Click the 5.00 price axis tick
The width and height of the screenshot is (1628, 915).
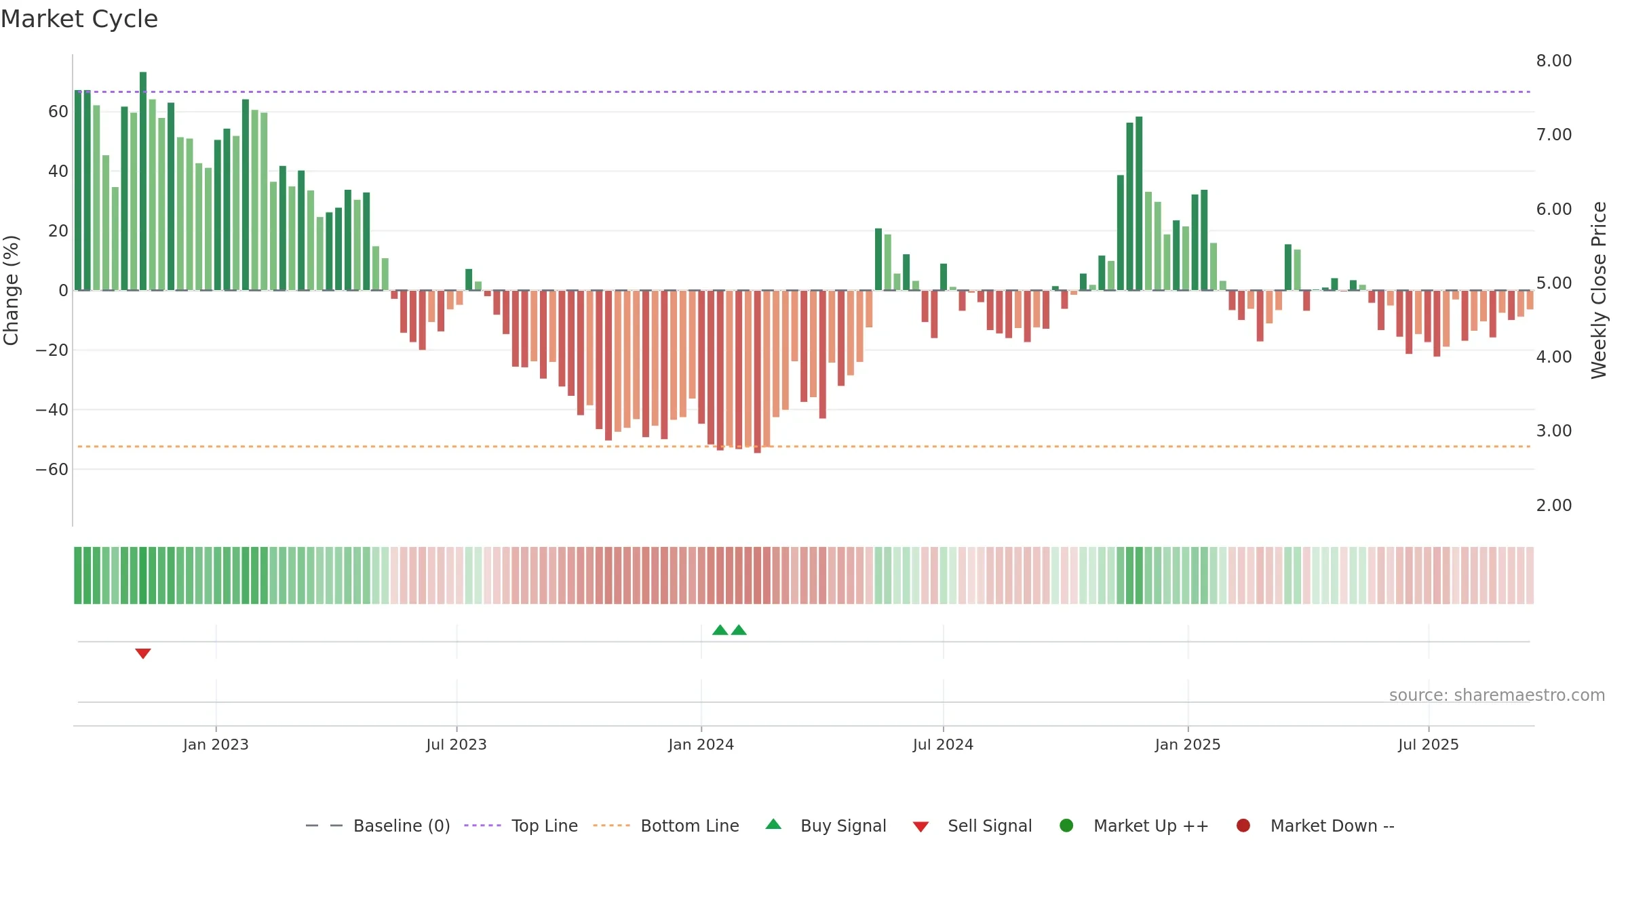(x=1554, y=283)
